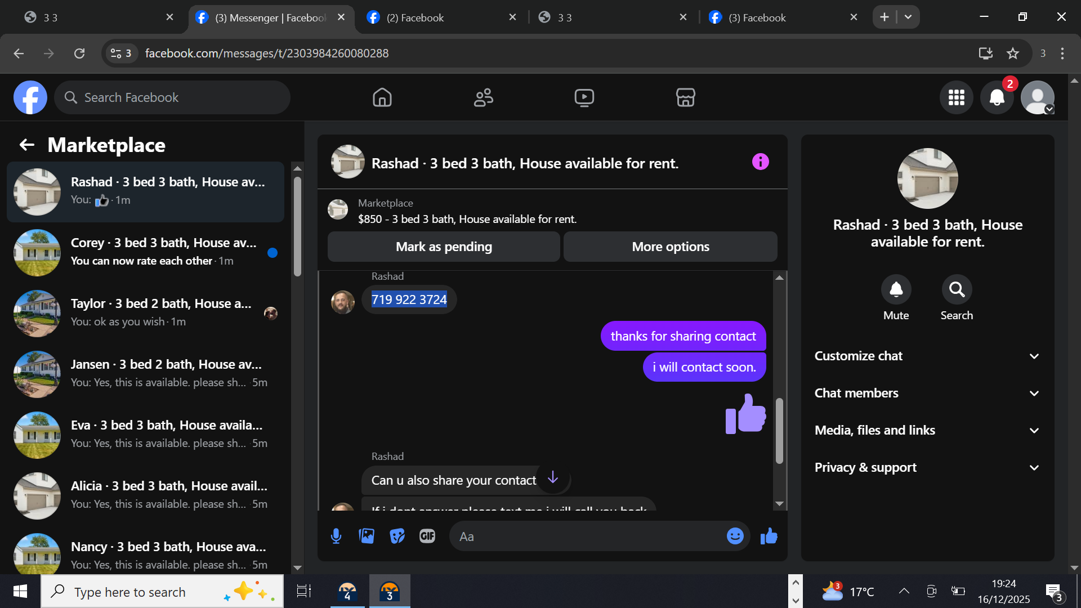The height and width of the screenshot is (608, 1081).
Task: Go to the Home feed icon
Action: [382, 97]
